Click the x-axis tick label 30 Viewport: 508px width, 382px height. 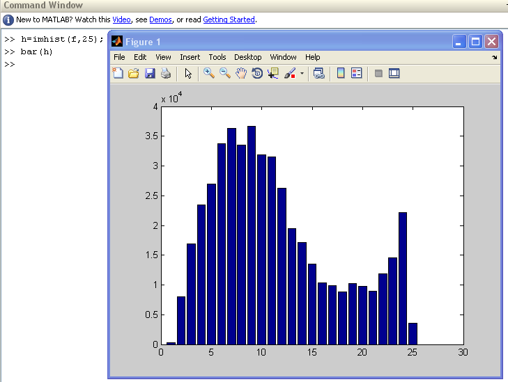(463, 352)
